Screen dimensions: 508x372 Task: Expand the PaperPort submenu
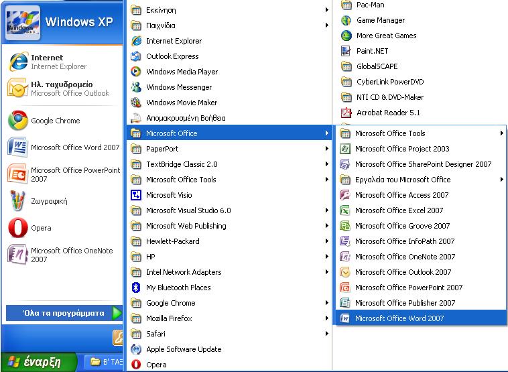[x=230, y=149]
